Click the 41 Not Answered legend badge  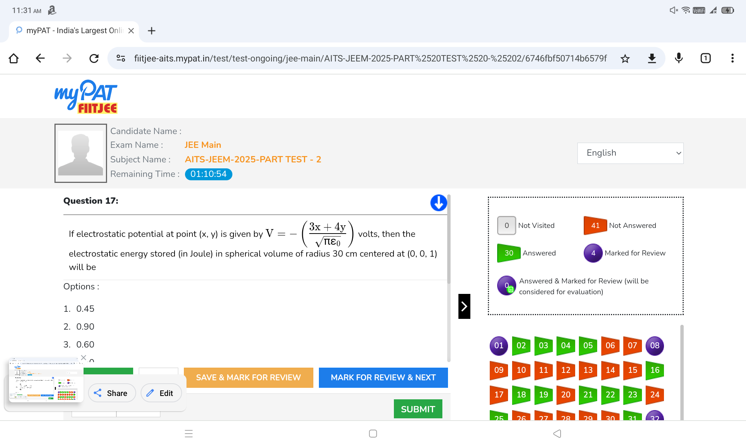595,225
